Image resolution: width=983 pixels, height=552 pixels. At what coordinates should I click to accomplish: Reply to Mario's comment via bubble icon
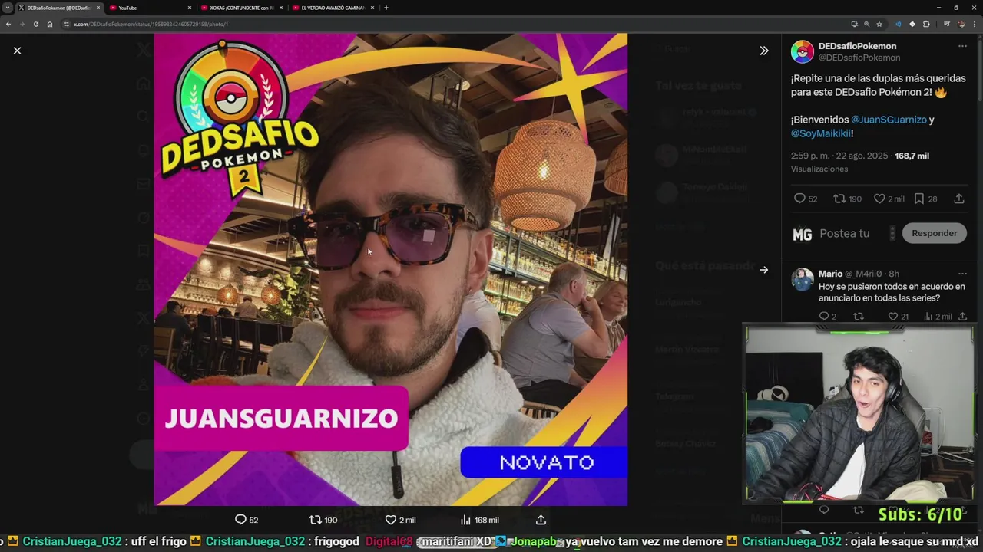824,317
